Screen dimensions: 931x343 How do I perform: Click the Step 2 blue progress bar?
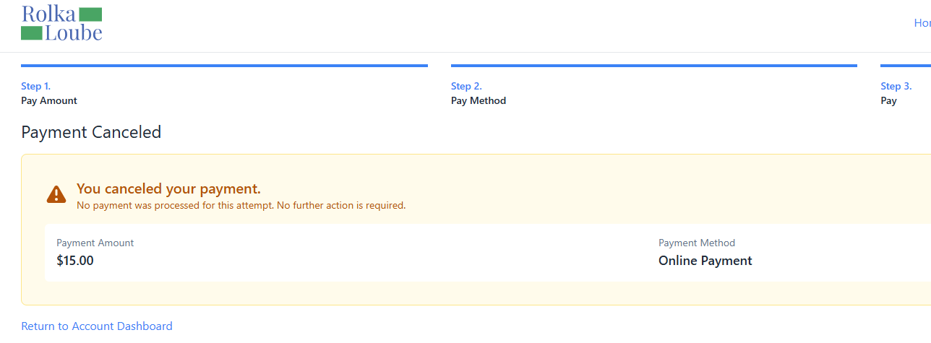(x=654, y=66)
